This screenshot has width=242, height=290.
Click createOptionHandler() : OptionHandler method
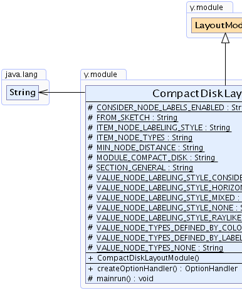pyautogui.click(x=167, y=269)
